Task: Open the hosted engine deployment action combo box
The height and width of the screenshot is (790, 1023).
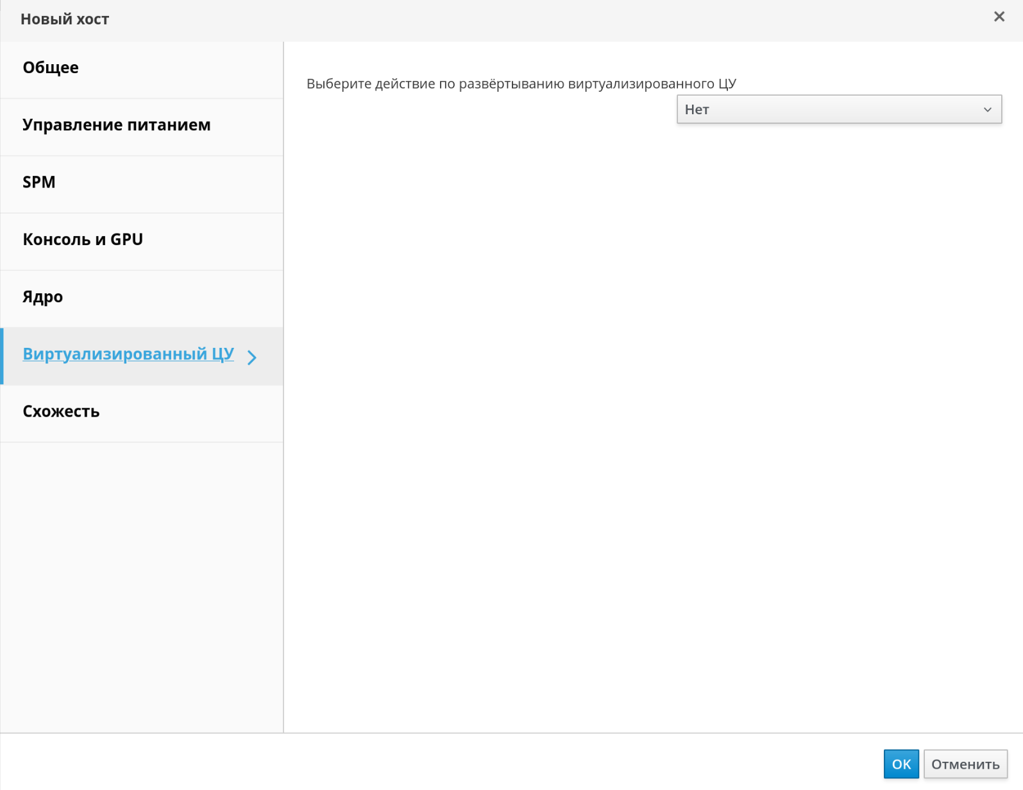Action: tap(838, 110)
